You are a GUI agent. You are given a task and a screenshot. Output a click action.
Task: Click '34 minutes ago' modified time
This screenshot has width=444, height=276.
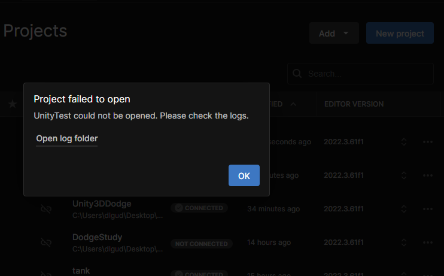click(x=273, y=209)
